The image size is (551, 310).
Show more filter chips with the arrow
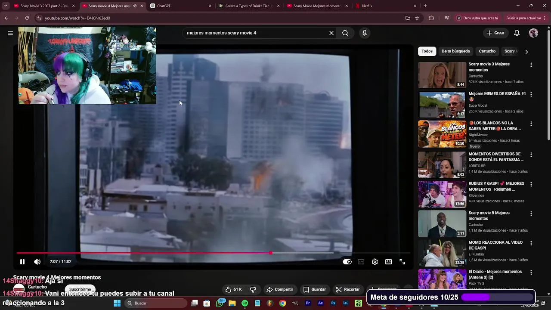click(526, 52)
